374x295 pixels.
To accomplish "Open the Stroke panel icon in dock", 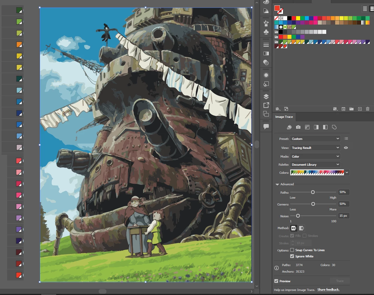I will tap(266, 45).
